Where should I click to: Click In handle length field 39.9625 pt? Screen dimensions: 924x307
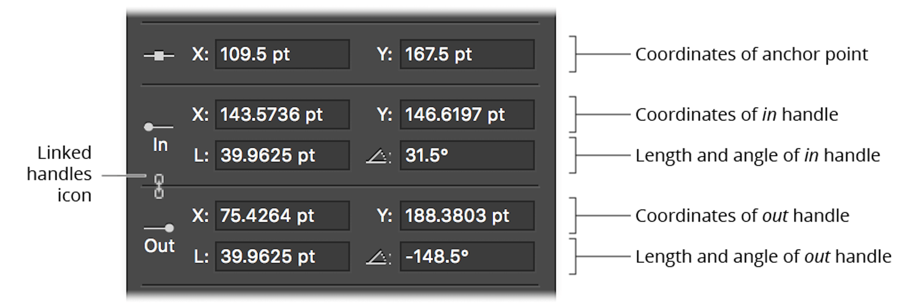click(x=283, y=156)
